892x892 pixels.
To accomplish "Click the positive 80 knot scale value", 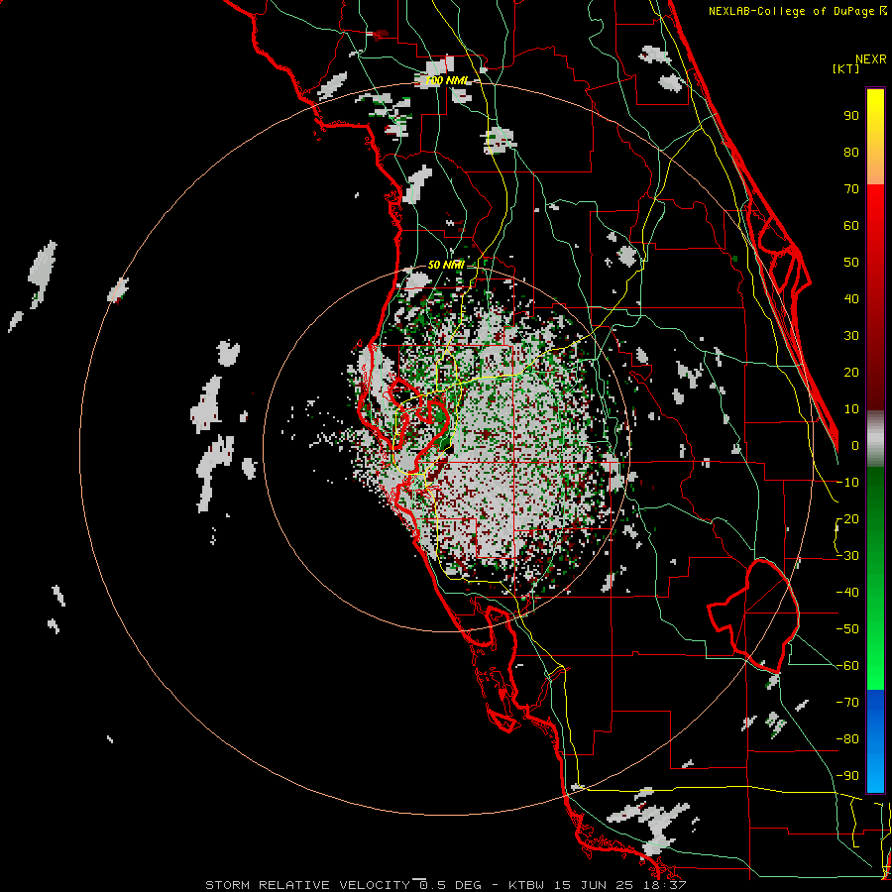I will coord(851,152).
